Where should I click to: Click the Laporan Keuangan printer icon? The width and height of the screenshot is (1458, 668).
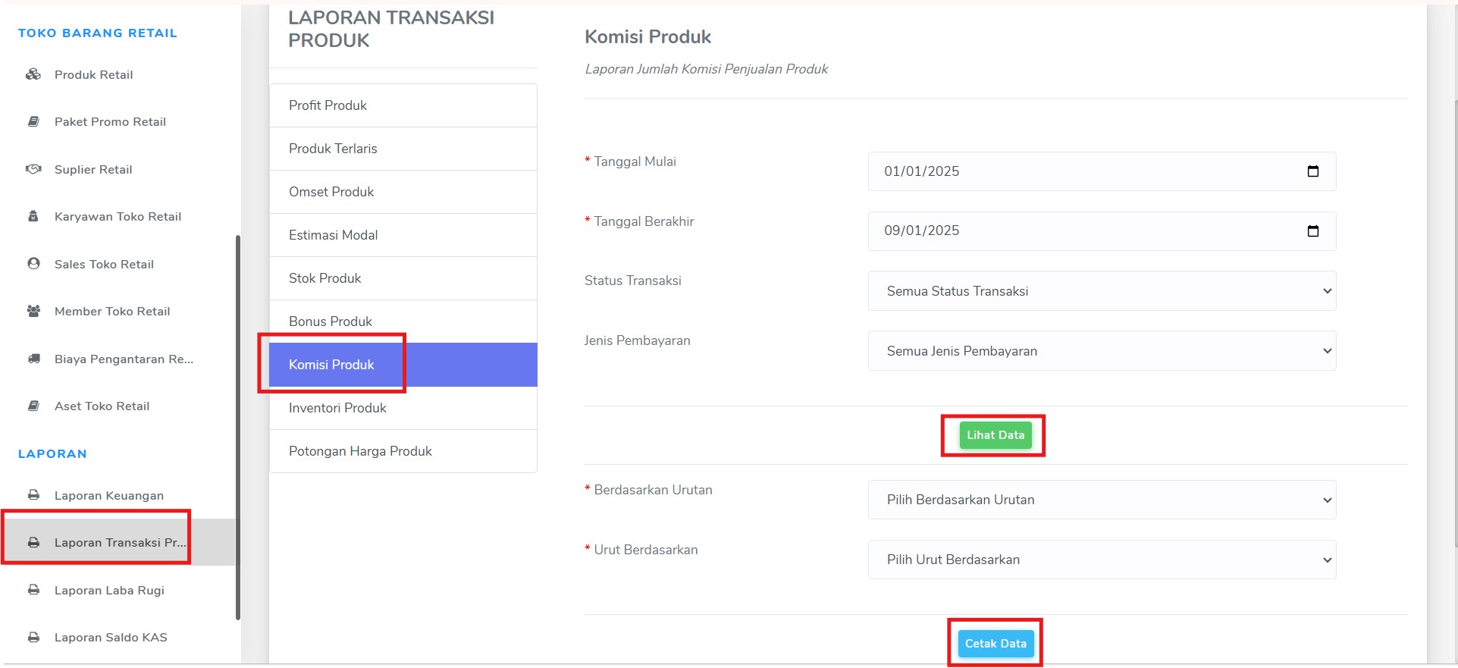(33, 495)
